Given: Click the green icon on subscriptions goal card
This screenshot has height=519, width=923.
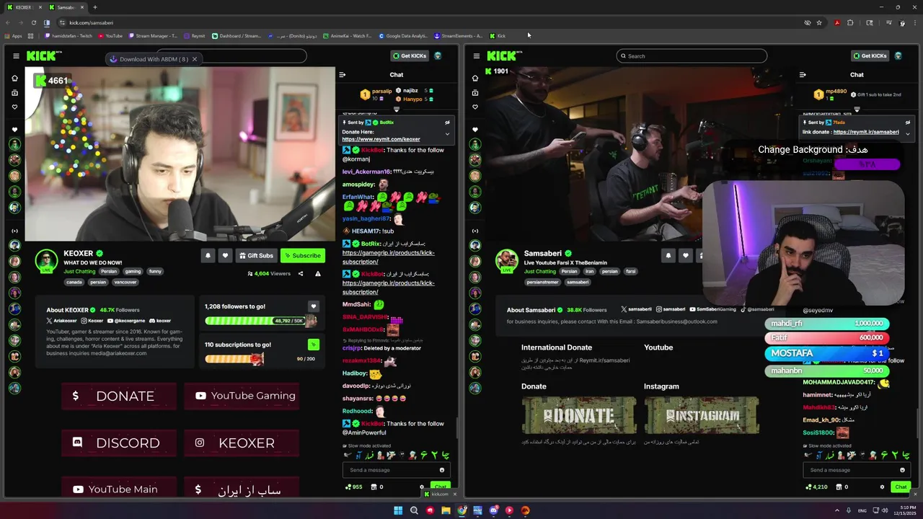Looking at the screenshot, I should (313, 345).
